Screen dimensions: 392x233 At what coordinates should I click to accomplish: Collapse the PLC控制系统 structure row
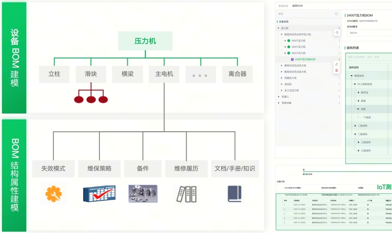355,84
